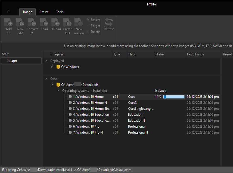Switch to the Preset tab
The width and height of the screenshot is (233, 173).
[44, 12]
